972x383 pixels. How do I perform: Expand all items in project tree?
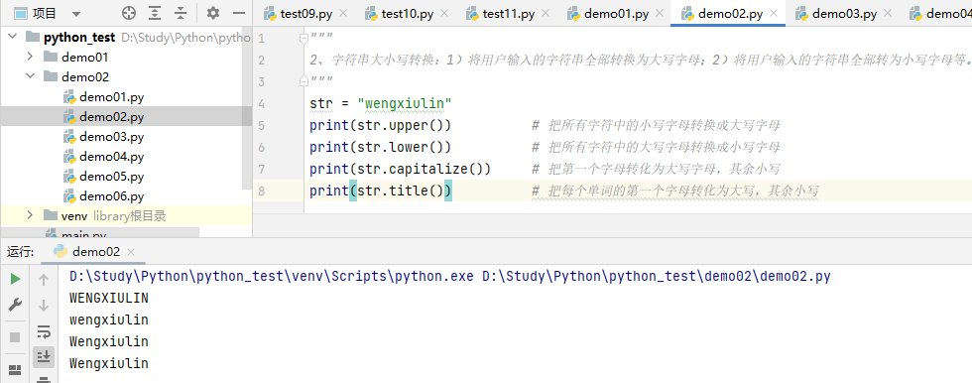pos(155,13)
